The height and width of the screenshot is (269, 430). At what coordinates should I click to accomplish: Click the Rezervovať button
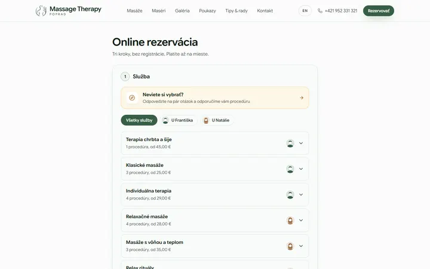(379, 11)
